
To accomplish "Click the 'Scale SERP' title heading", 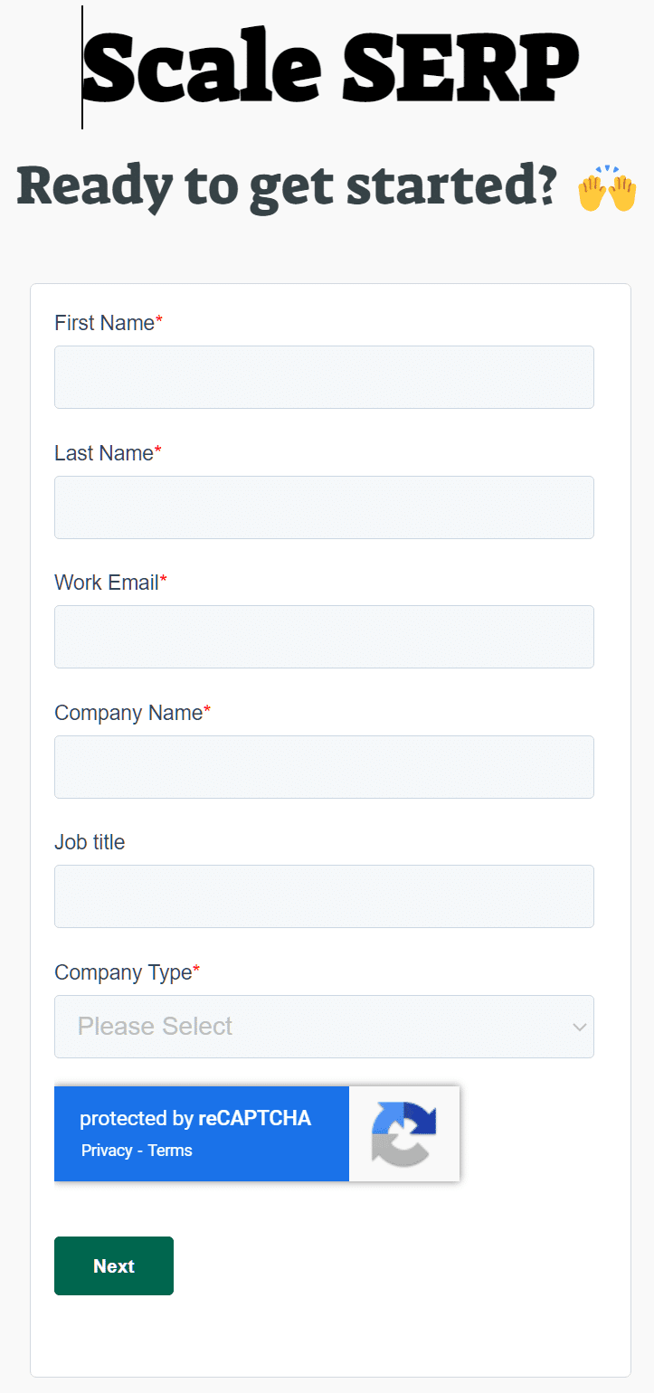I will (331, 66).
